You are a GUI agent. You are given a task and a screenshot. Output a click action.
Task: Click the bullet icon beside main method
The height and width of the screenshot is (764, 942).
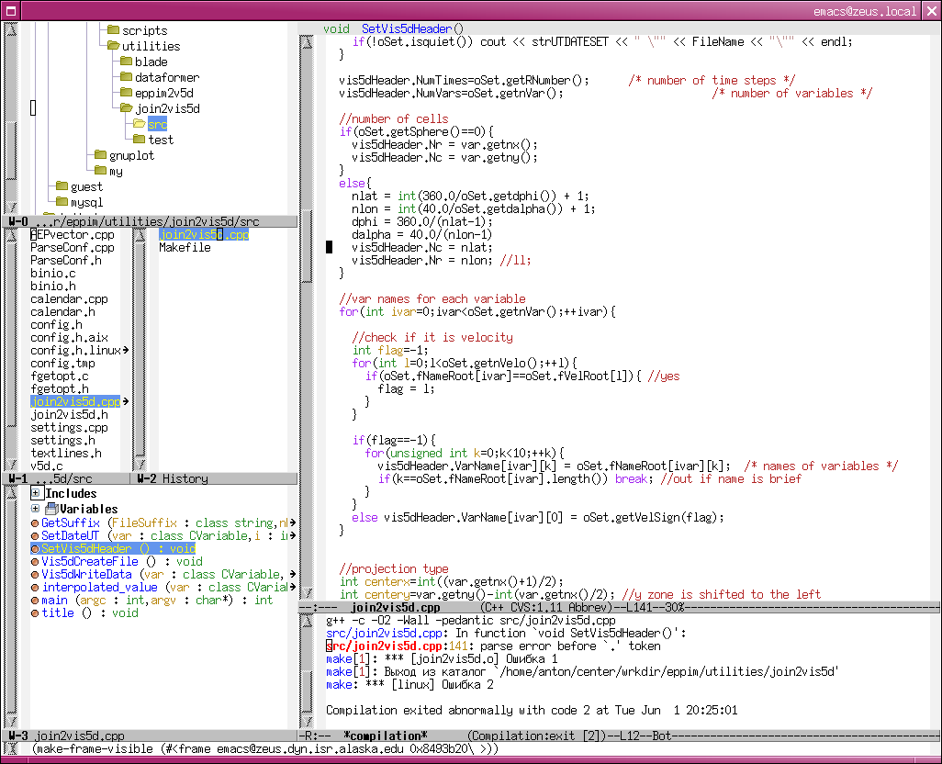pyautogui.click(x=35, y=601)
